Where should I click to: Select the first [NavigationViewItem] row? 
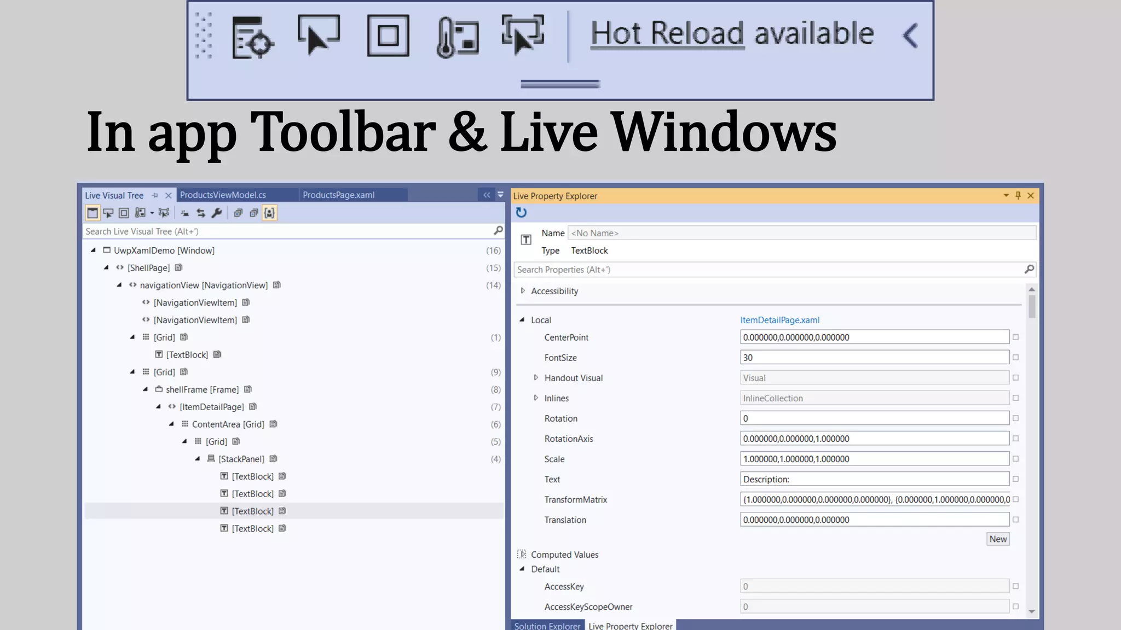coord(195,302)
